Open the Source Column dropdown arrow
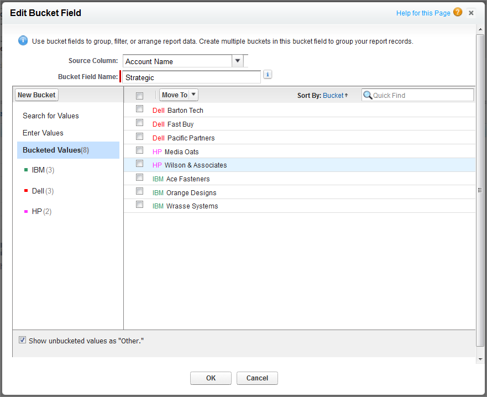 click(x=237, y=61)
